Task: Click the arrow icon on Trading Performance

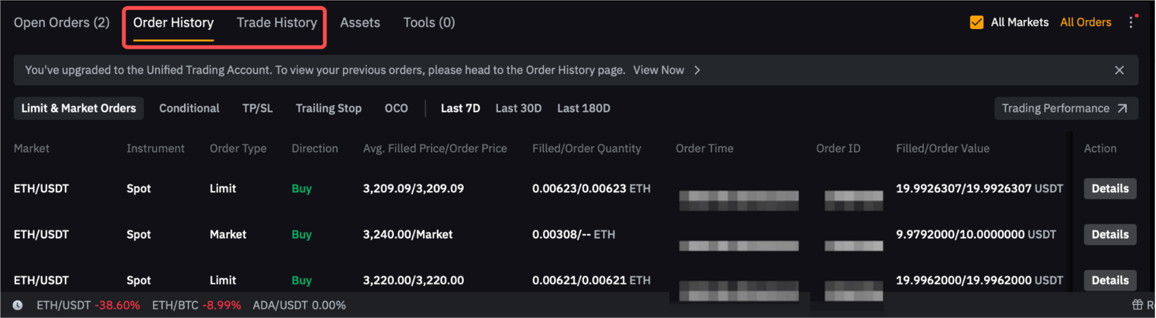Action: click(1122, 109)
